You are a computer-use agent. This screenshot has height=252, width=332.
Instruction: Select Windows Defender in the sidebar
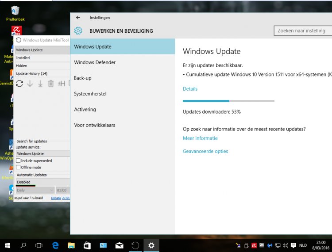tap(95, 62)
